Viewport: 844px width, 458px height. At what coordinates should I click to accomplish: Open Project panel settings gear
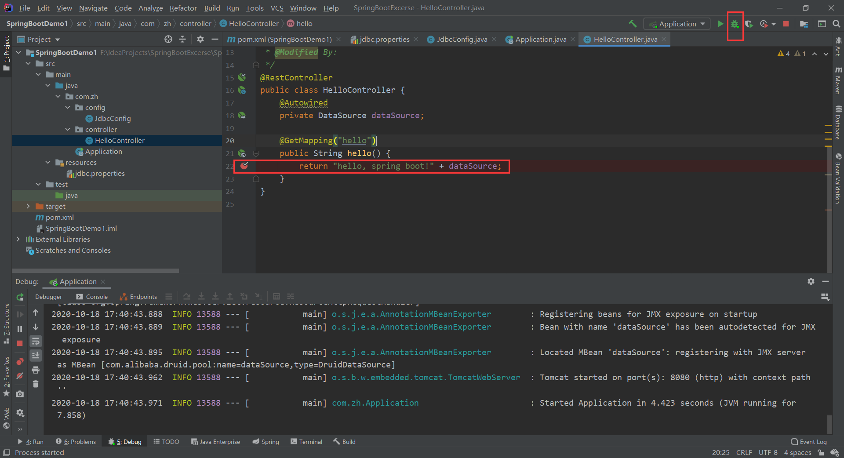(x=200, y=39)
